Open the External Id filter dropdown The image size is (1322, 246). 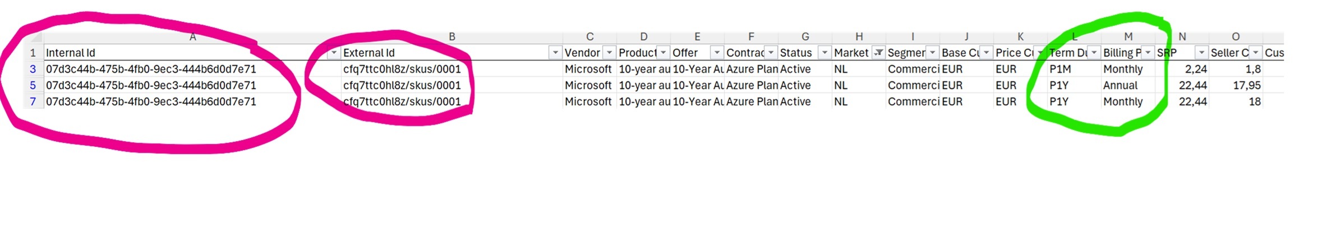pyautogui.click(x=555, y=53)
